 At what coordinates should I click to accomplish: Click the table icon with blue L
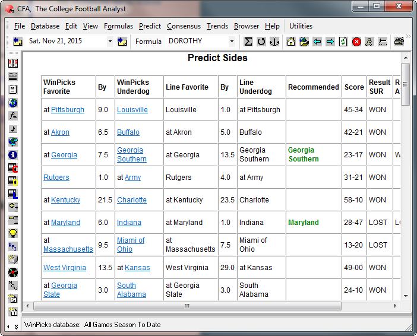[x=12, y=194]
